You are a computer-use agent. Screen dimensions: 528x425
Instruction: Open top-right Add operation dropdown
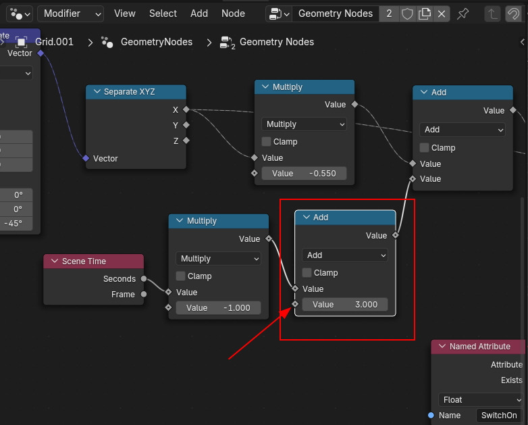(463, 130)
